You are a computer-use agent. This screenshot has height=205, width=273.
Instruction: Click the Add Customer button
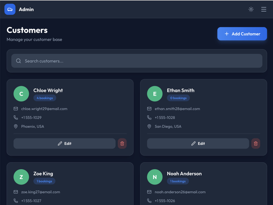pyautogui.click(x=242, y=34)
